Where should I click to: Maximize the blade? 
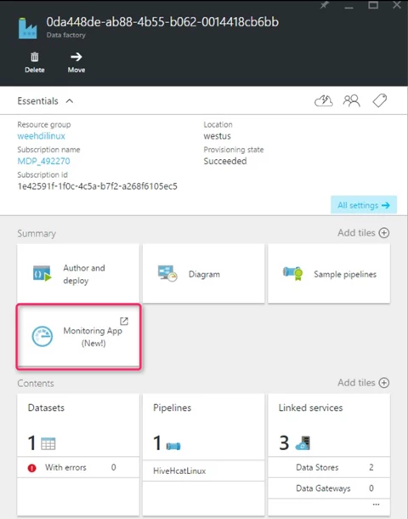click(373, 5)
